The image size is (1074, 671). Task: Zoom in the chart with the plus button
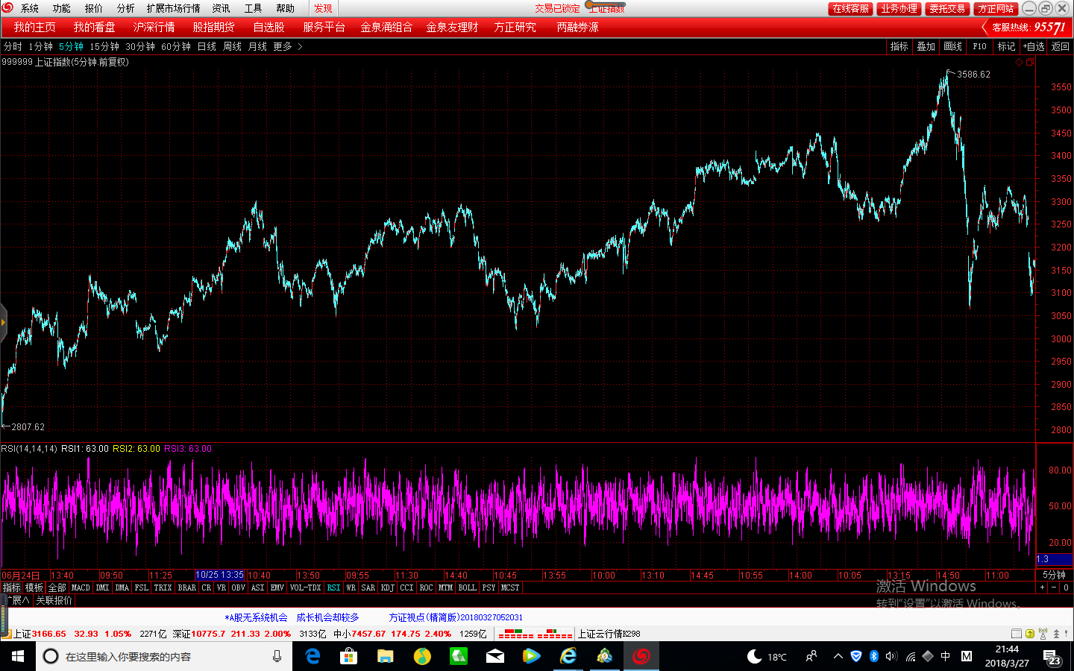[x=1043, y=587]
